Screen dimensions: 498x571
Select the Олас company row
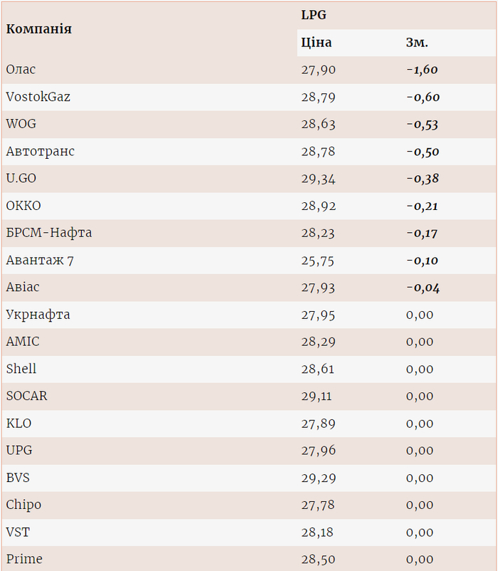tap(21, 70)
